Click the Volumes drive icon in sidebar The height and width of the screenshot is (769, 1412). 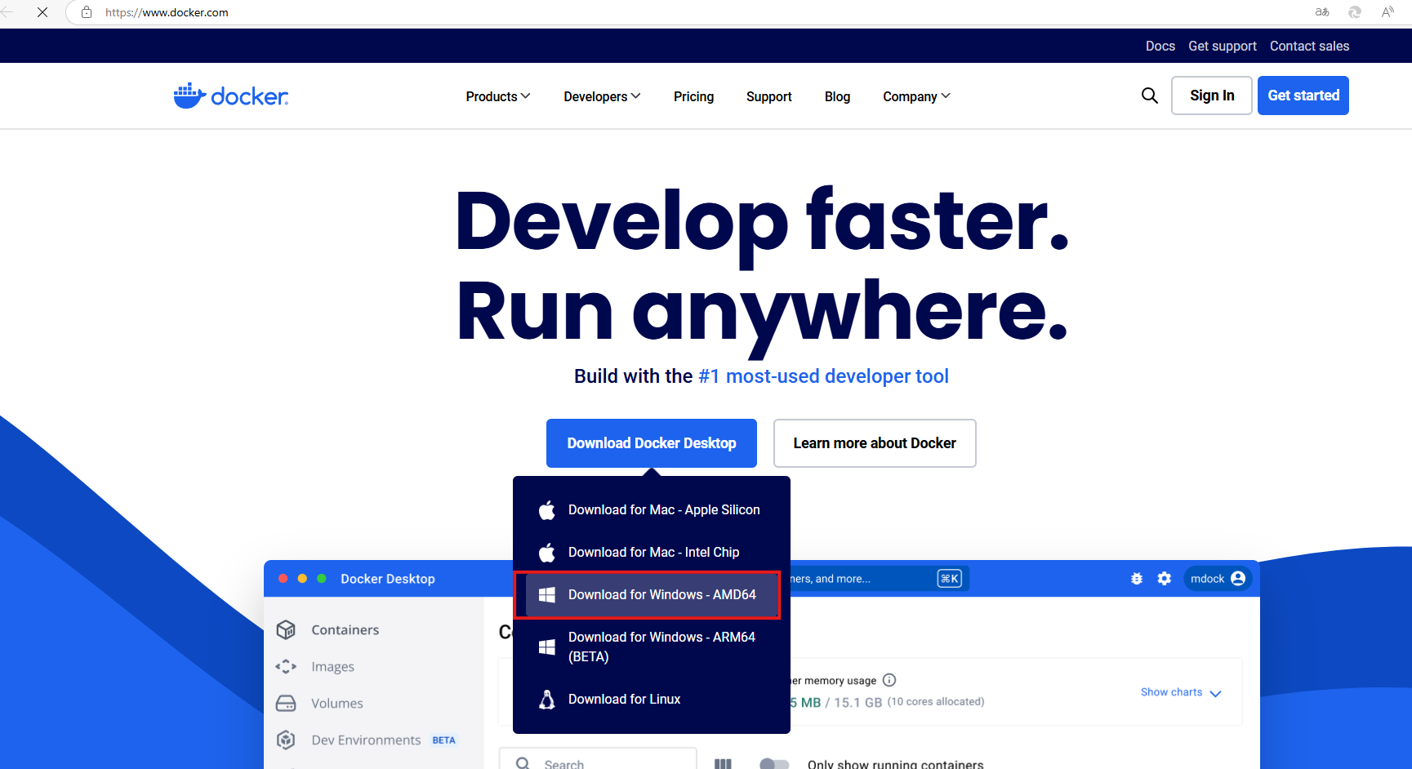click(x=286, y=703)
